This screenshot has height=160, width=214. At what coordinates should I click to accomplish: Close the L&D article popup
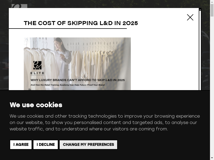click(x=190, y=17)
